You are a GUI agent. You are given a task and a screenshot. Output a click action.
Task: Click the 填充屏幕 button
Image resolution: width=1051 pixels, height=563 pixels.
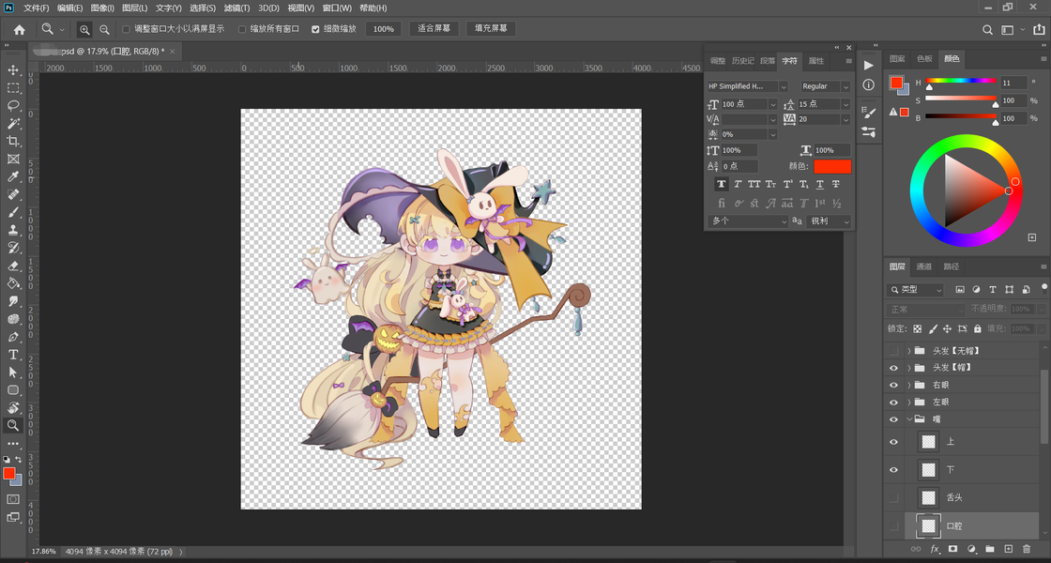coord(491,29)
